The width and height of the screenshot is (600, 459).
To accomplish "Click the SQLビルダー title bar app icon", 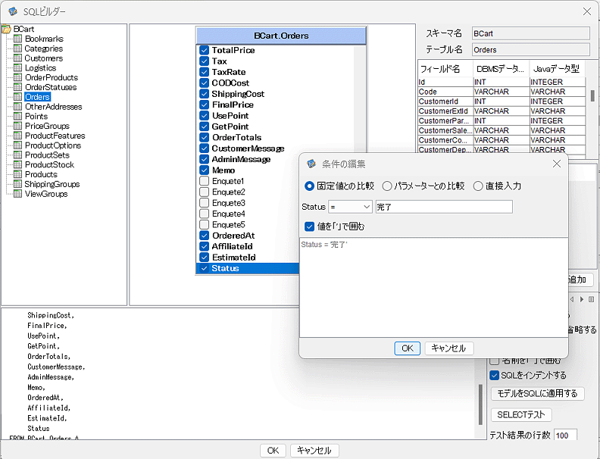I will point(13,11).
